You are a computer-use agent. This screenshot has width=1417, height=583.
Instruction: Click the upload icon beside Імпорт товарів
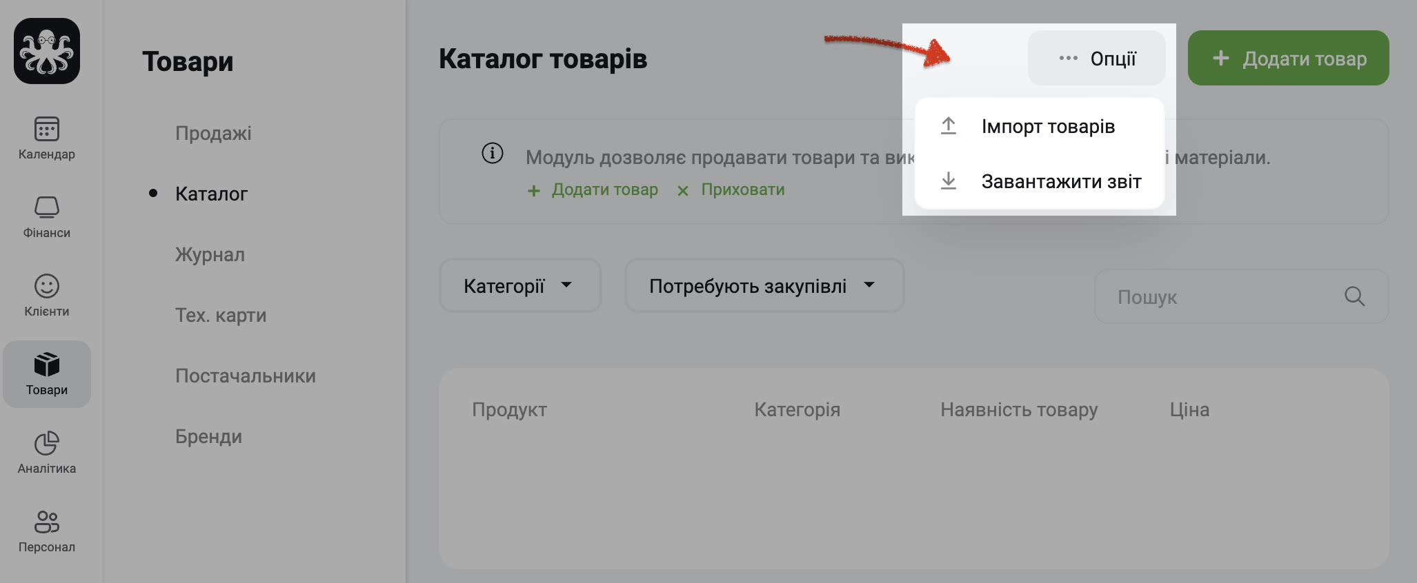tap(949, 126)
